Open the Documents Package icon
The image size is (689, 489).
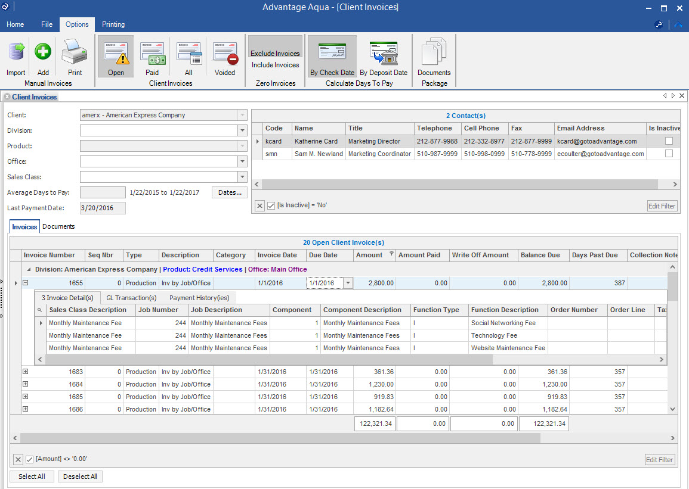434,57
